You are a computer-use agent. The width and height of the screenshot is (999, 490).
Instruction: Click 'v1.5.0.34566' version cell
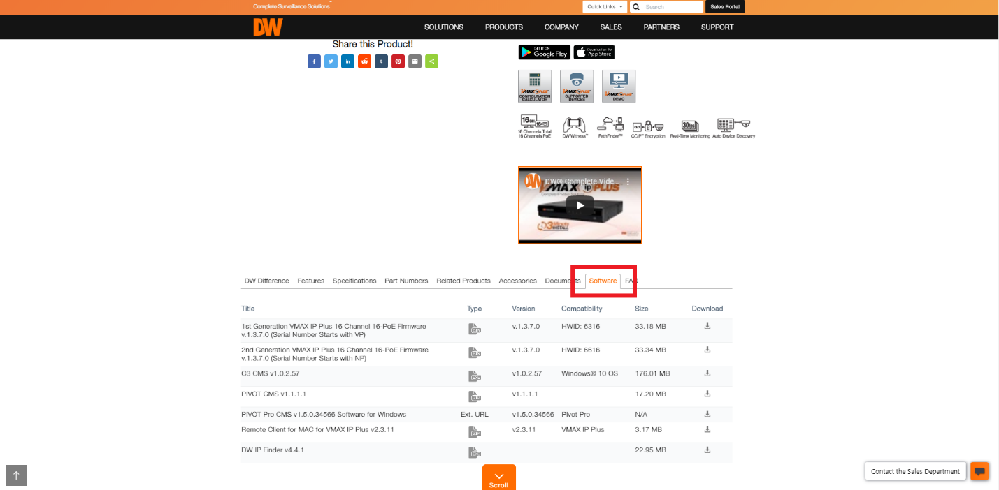click(533, 415)
